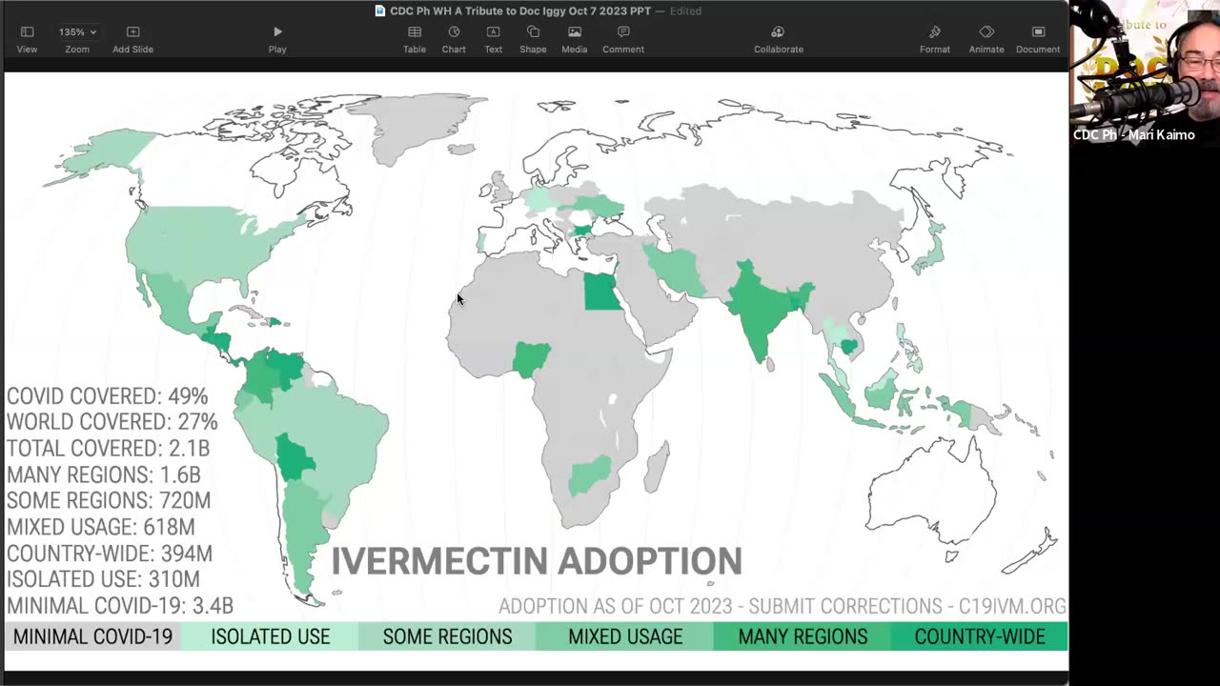Open the Media insert menu
The image size is (1220, 686).
[x=574, y=38]
